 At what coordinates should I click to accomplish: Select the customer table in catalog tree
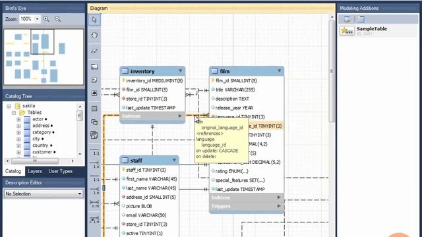pos(42,152)
